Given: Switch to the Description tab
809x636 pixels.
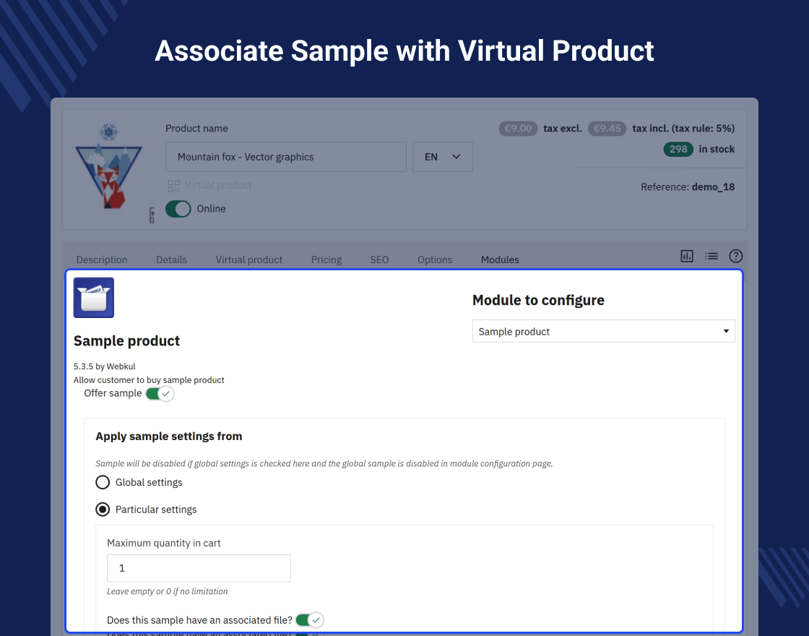Looking at the screenshot, I should [102, 259].
